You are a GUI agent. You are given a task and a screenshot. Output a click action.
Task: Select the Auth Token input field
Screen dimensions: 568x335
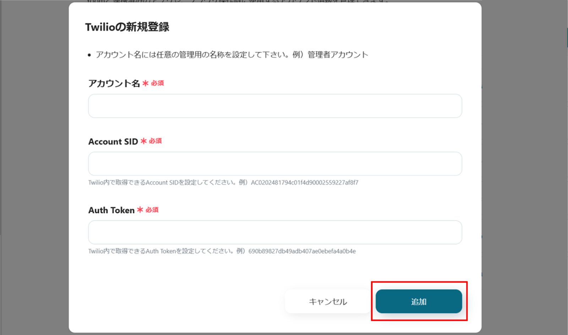pyautogui.click(x=275, y=232)
